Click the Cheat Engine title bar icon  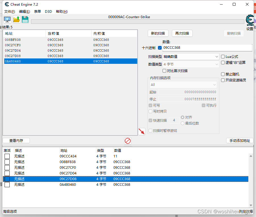(x=7, y=5)
